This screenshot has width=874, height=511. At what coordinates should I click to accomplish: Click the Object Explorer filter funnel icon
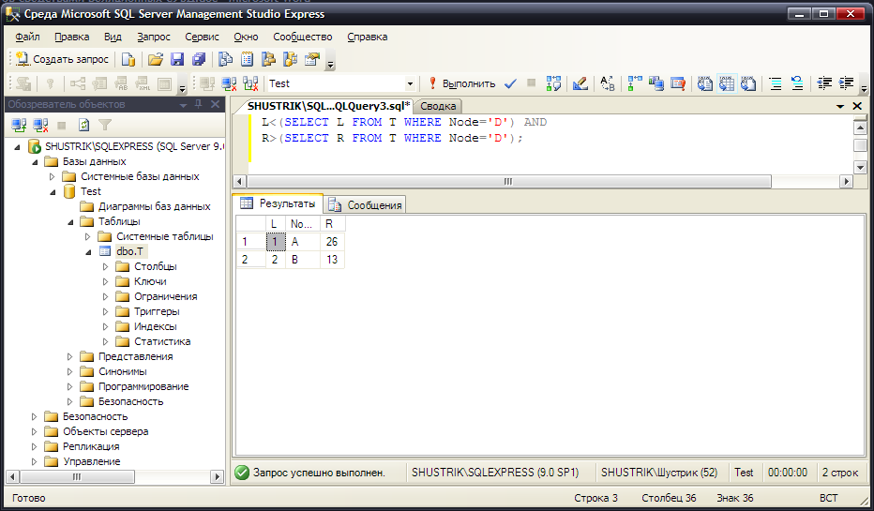[x=105, y=125]
